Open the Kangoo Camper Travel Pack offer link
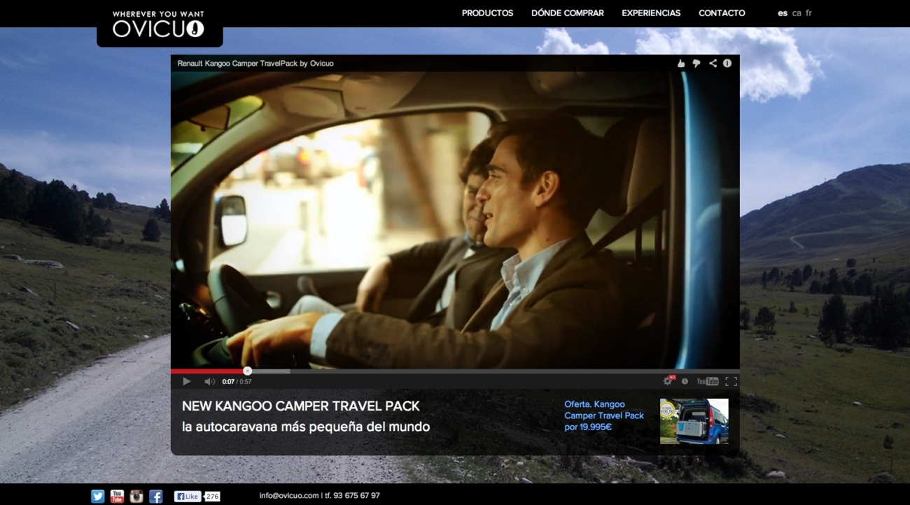Viewport: 910px width, 505px height. [604, 415]
